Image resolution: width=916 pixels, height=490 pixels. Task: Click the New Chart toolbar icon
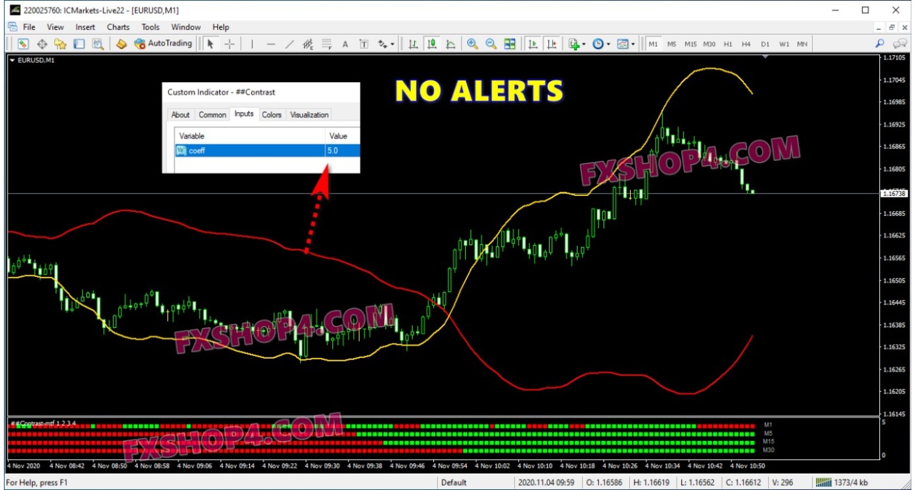(23, 44)
